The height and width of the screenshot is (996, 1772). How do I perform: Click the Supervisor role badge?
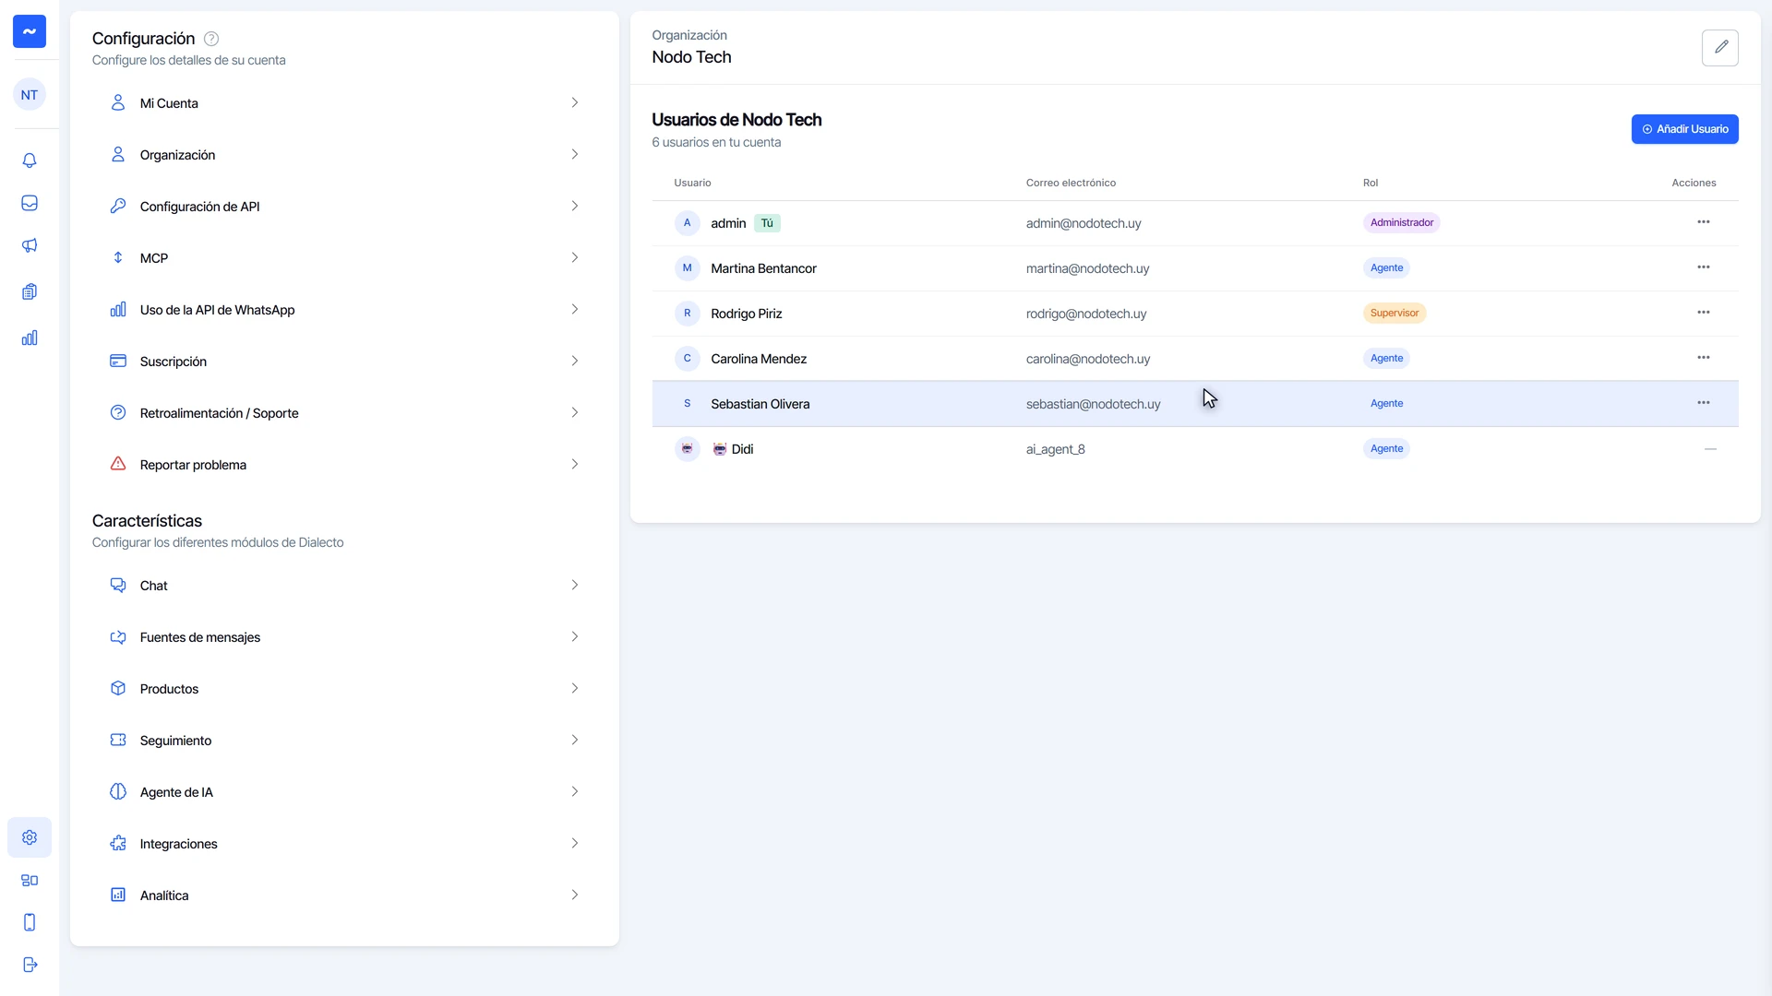pos(1395,313)
